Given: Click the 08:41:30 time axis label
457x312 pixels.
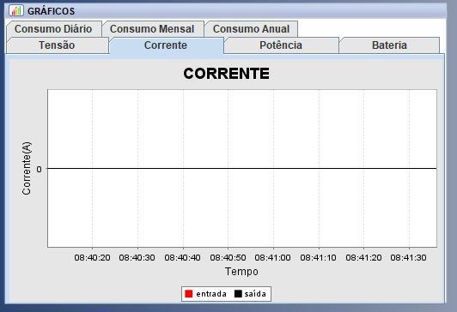Looking at the screenshot, I should tap(408, 258).
